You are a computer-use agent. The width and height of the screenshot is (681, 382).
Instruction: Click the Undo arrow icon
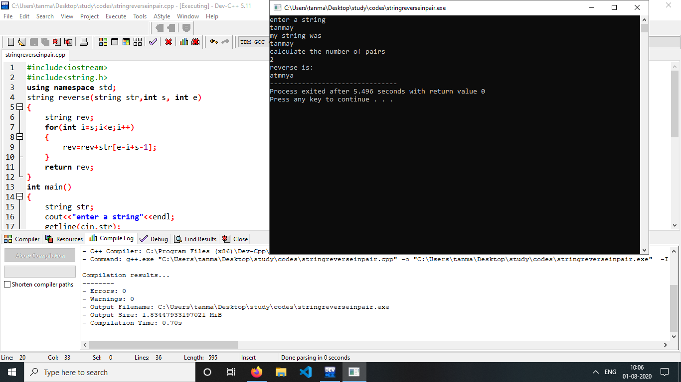tap(214, 42)
